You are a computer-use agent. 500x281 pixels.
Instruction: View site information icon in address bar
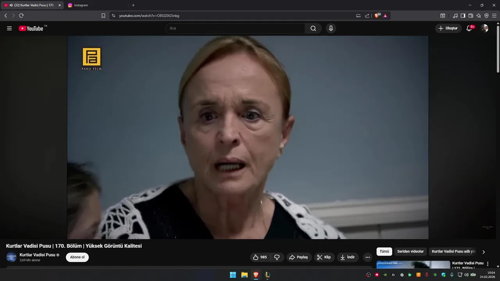pos(114,16)
